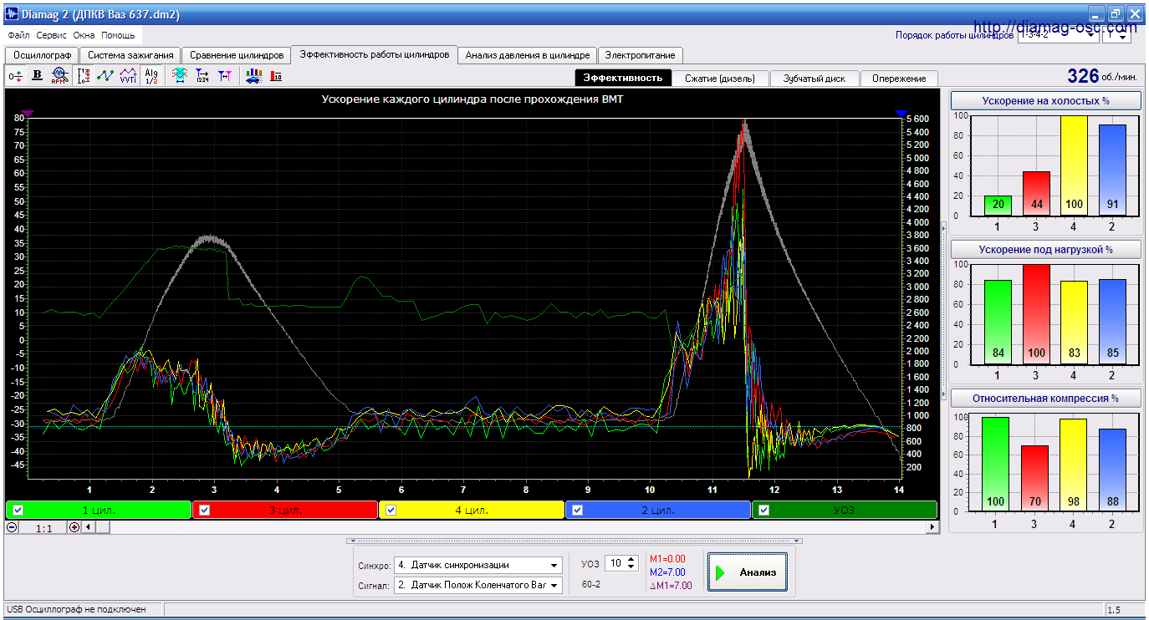
Task: Switch to the 'Сравнение цилиндров' tab
Action: [237, 55]
